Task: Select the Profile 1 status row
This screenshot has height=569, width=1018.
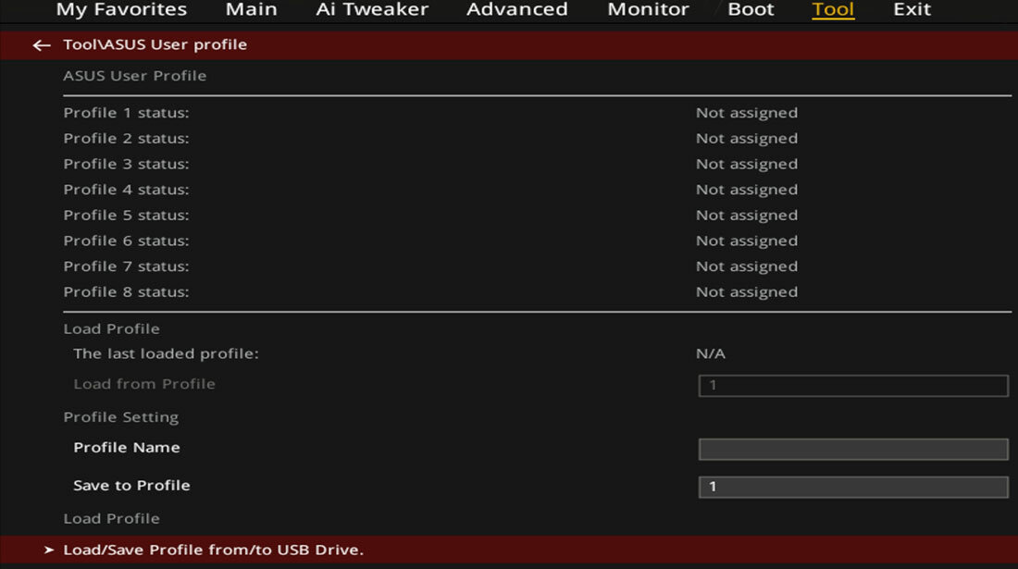Action: [537, 113]
